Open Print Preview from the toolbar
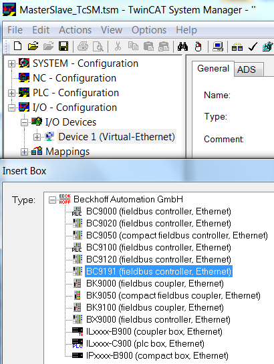The image size is (274, 364). coord(98,47)
